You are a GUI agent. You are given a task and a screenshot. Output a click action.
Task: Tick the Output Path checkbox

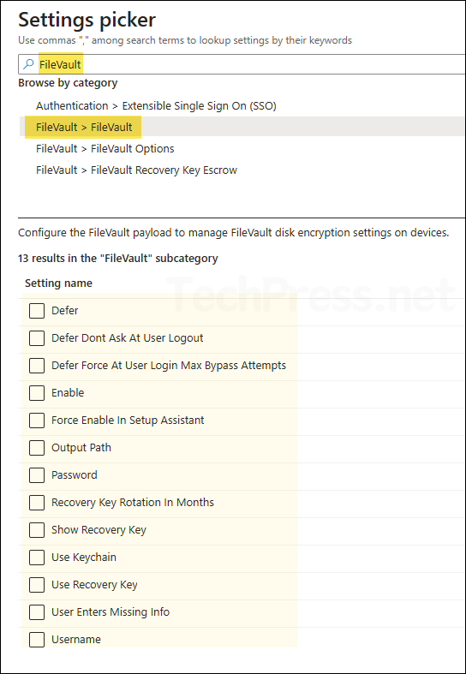click(x=37, y=448)
